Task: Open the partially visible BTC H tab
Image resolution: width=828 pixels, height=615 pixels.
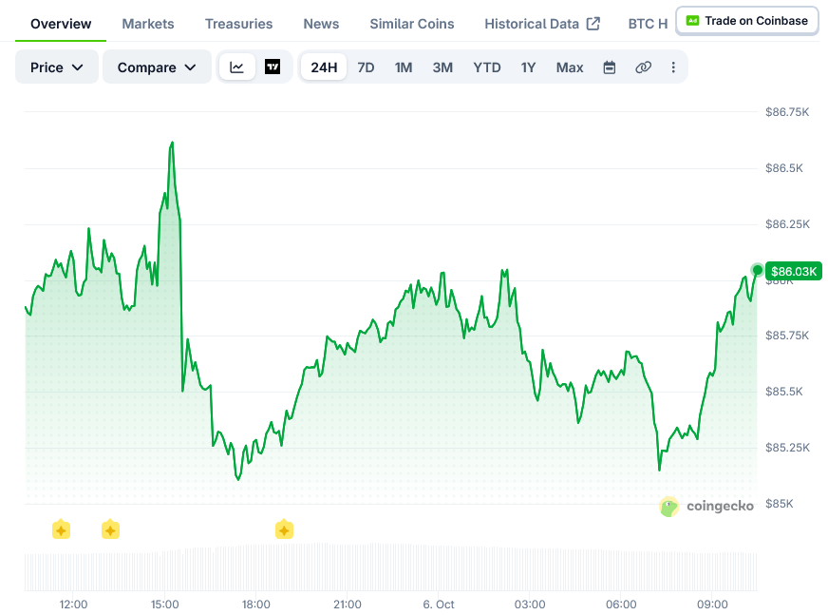Action: (648, 24)
